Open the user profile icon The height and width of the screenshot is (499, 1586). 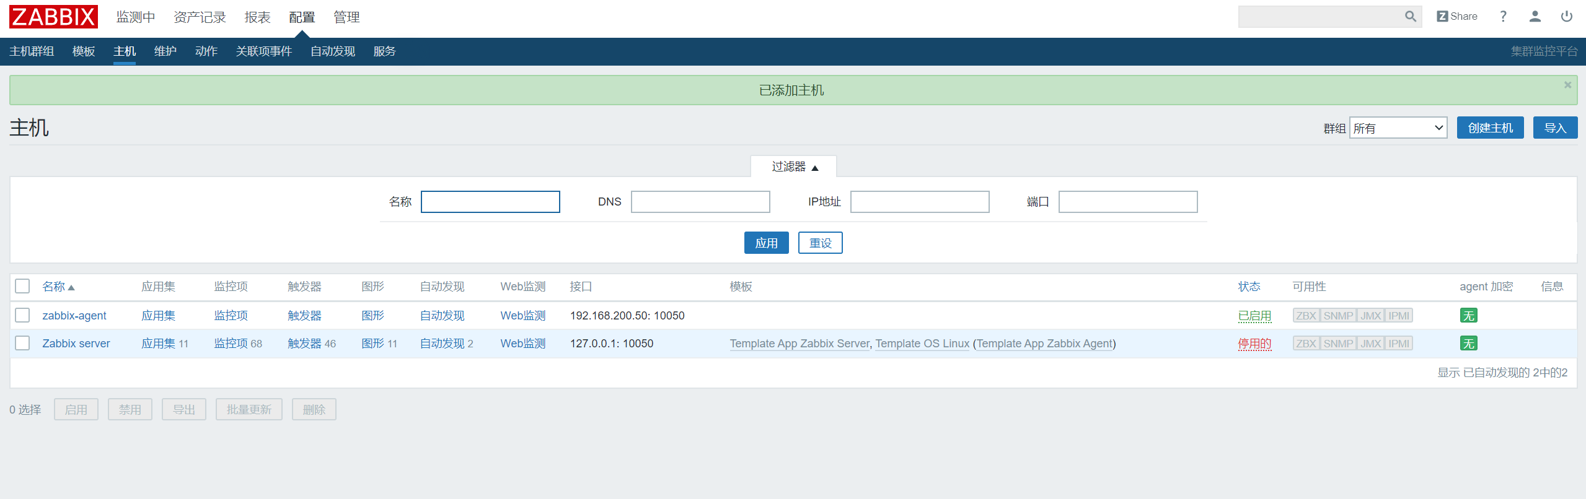click(1535, 17)
